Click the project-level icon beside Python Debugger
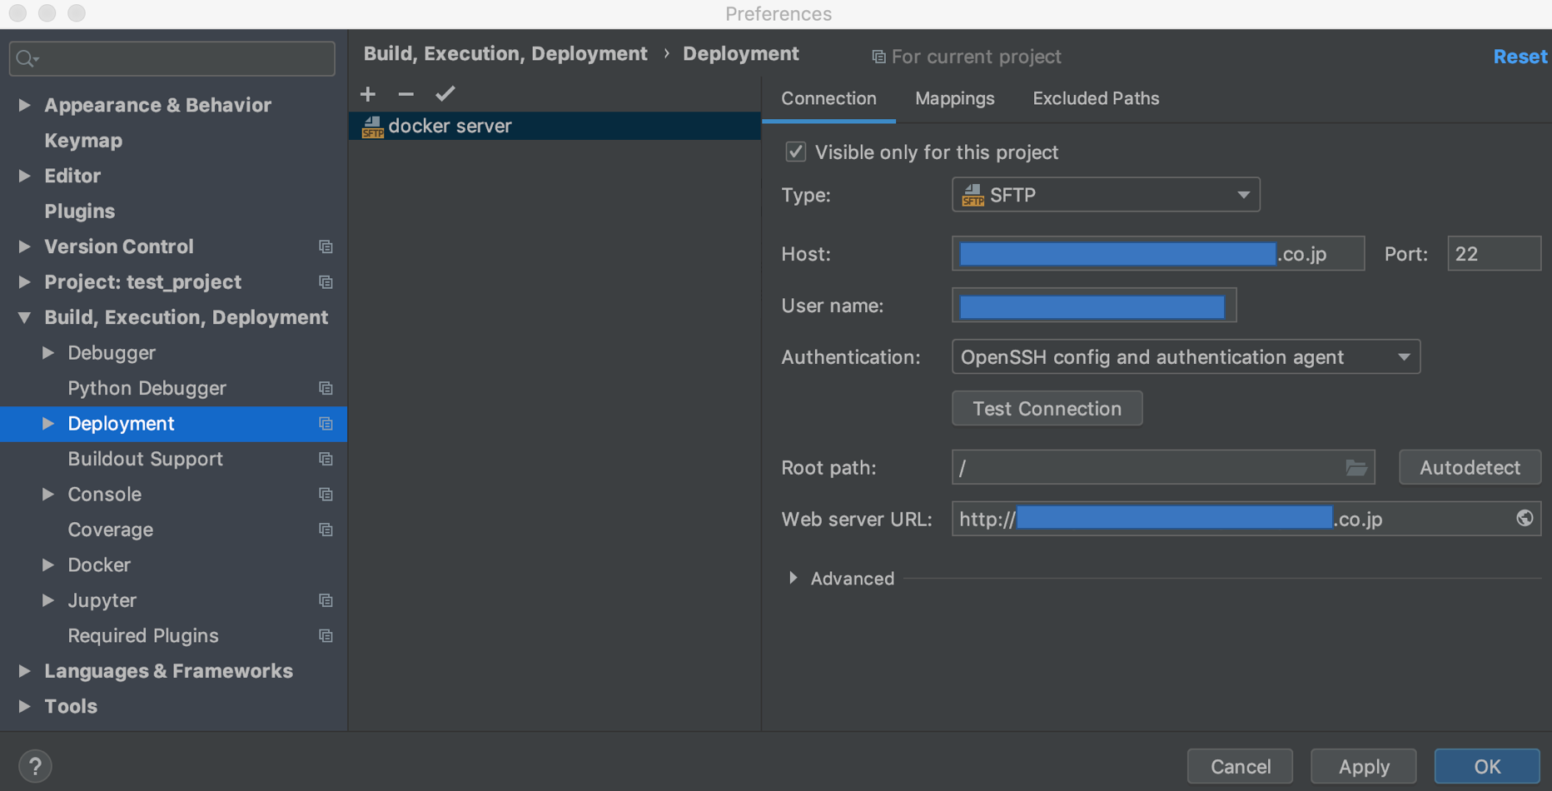The width and height of the screenshot is (1552, 791). (326, 389)
